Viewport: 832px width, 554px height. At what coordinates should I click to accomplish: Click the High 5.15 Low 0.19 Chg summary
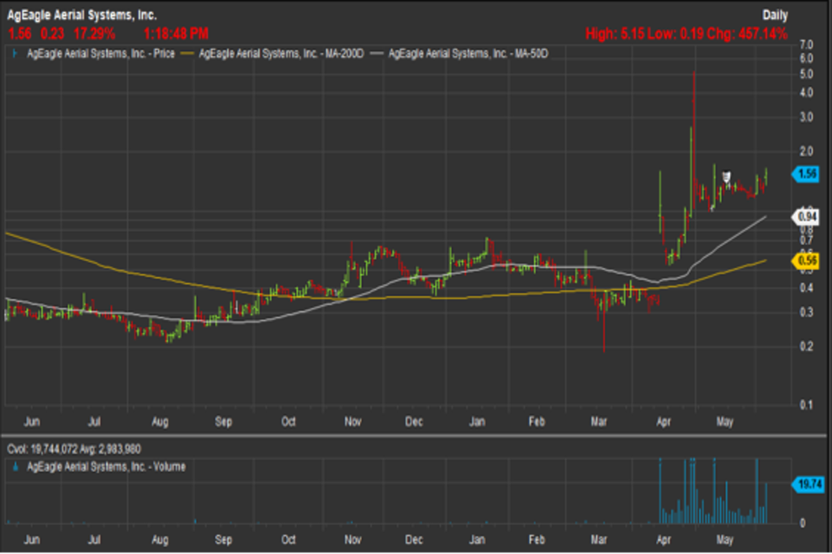pos(686,33)
